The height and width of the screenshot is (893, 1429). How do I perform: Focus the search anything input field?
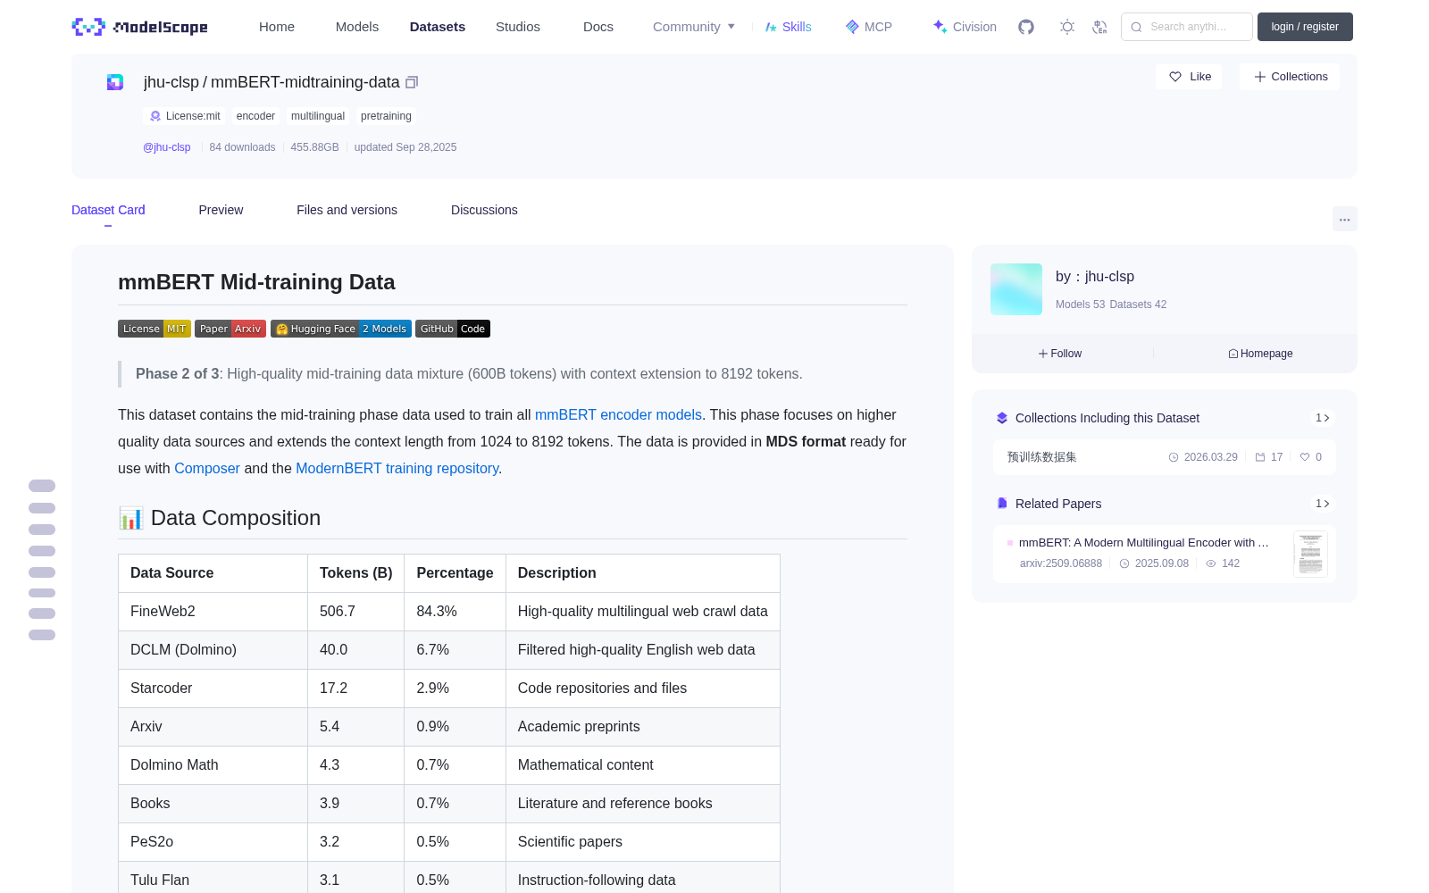(1187, 27)
